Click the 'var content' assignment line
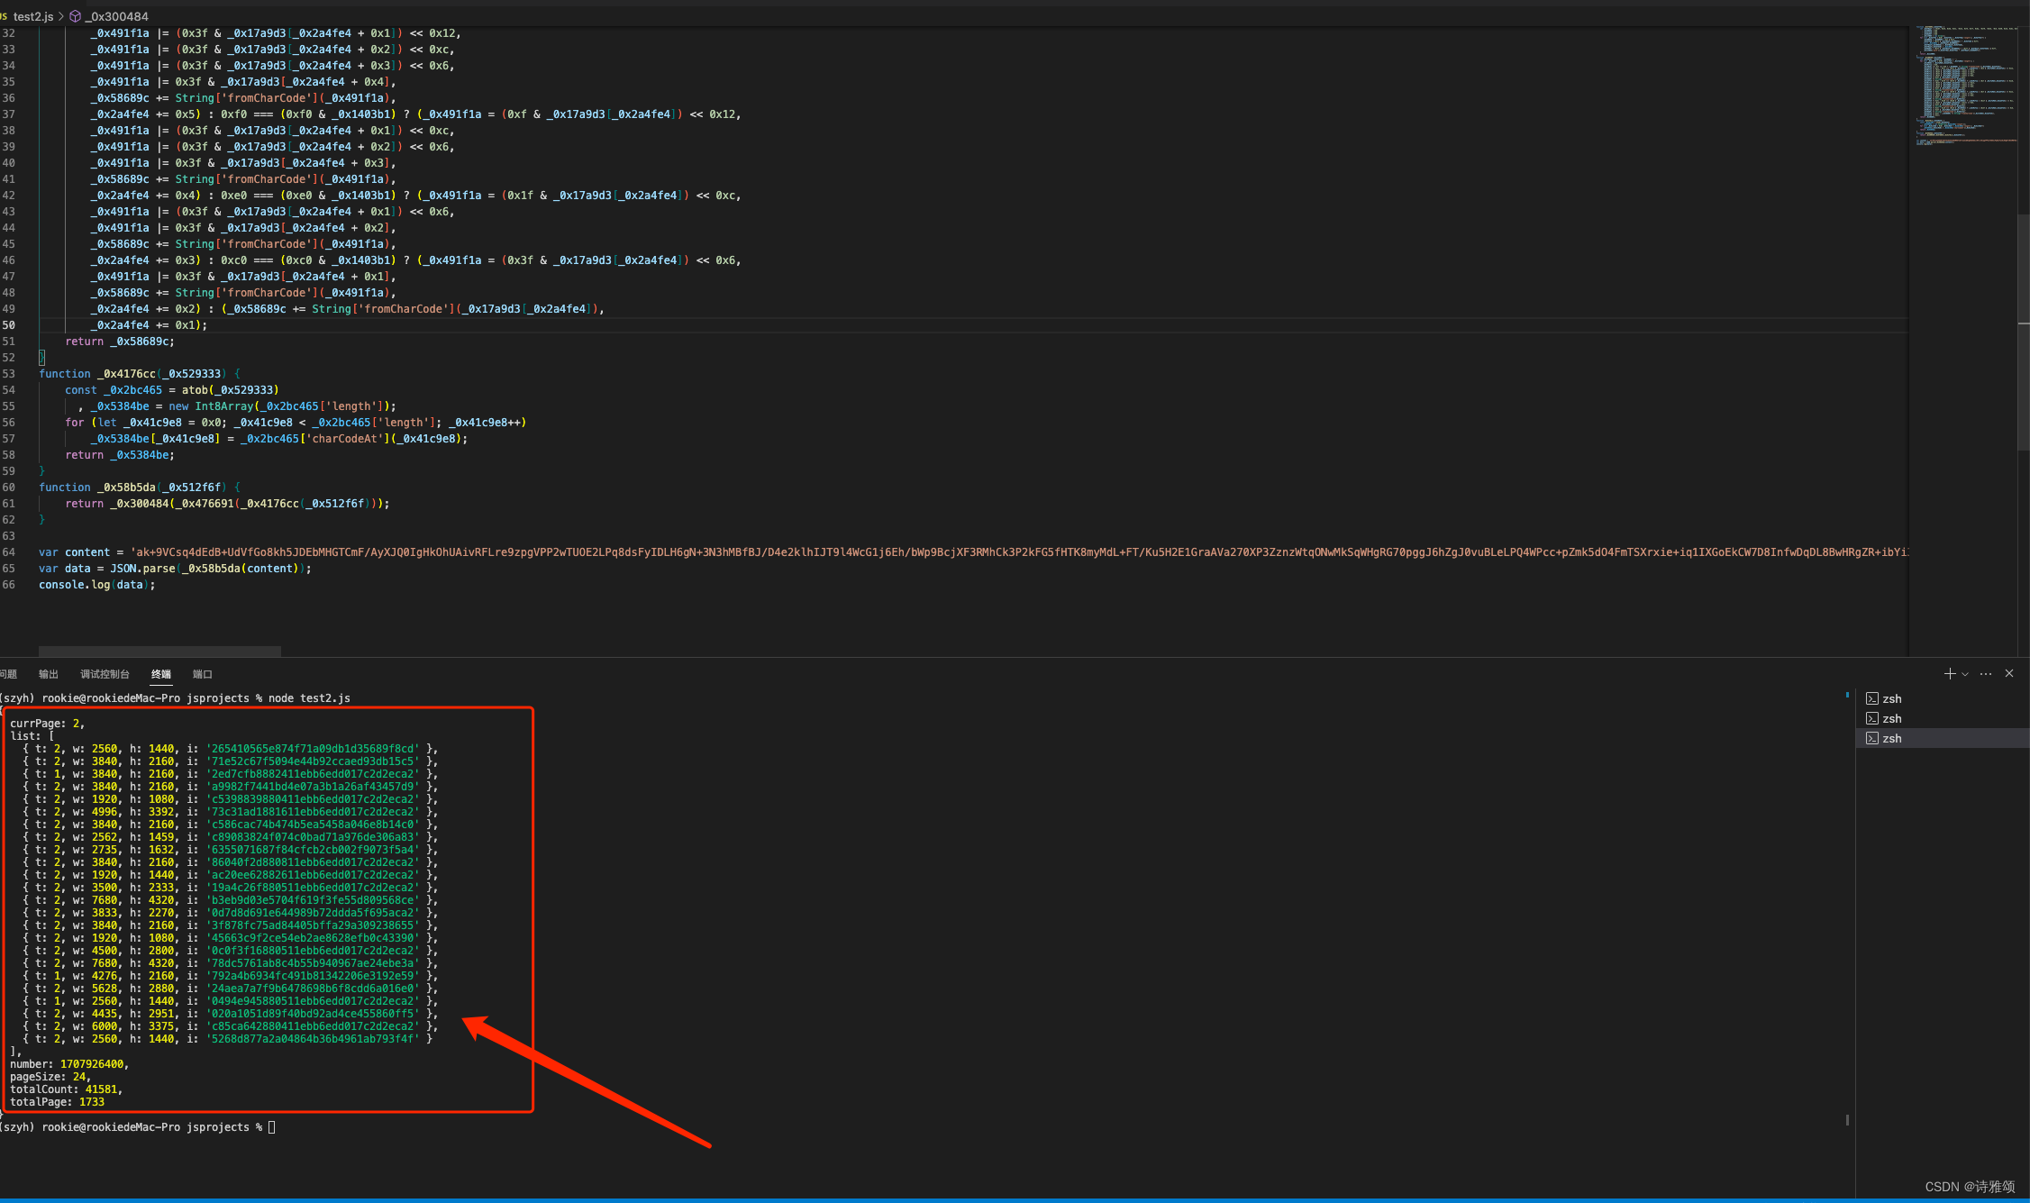 [973, 552]
